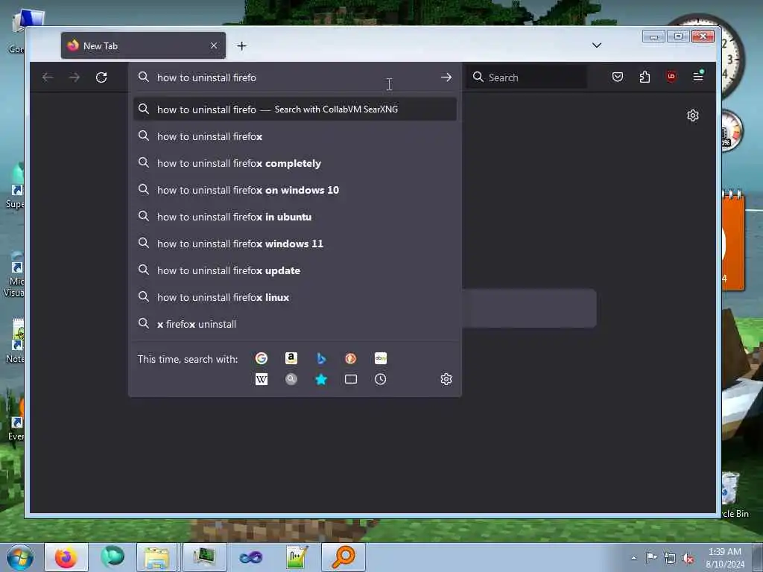
Task: Open the teal globe taskbar app
Action: pos(112,557)
